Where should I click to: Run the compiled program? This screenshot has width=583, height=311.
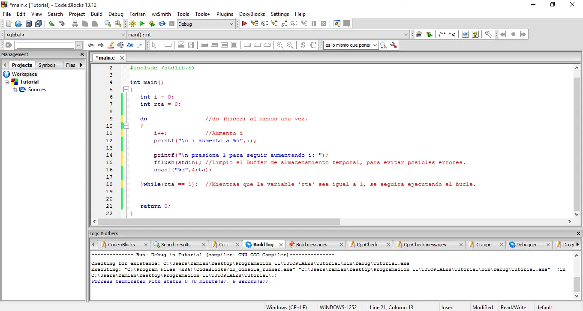tap(141, 24)
